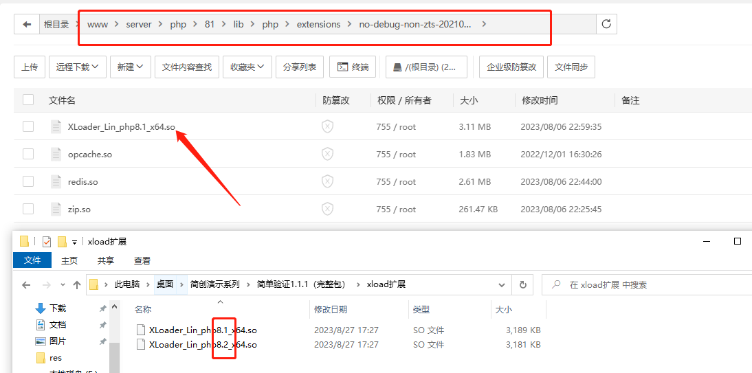Select XLoader_Lin_php8.2_x64.so file name
This screenshot has width=752, height=373.
click(203, 345)
